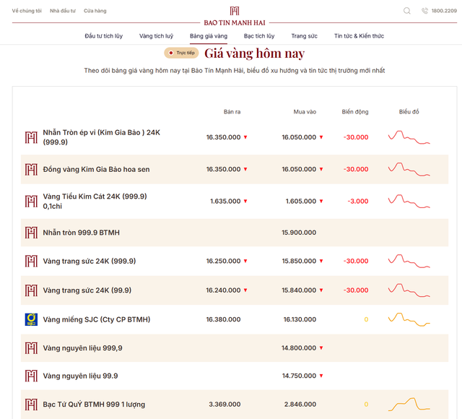Open trend chart for Vàng Tiểu Kim Cát row
The image size is (462, 419).
(409, 201)
